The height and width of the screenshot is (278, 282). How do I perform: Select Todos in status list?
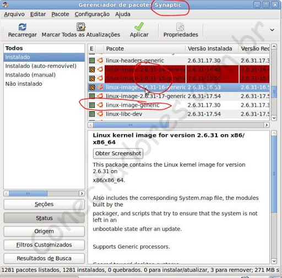point(44,48)
